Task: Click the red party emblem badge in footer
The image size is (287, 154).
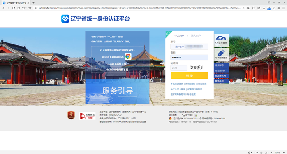Action: click(71, 115)
